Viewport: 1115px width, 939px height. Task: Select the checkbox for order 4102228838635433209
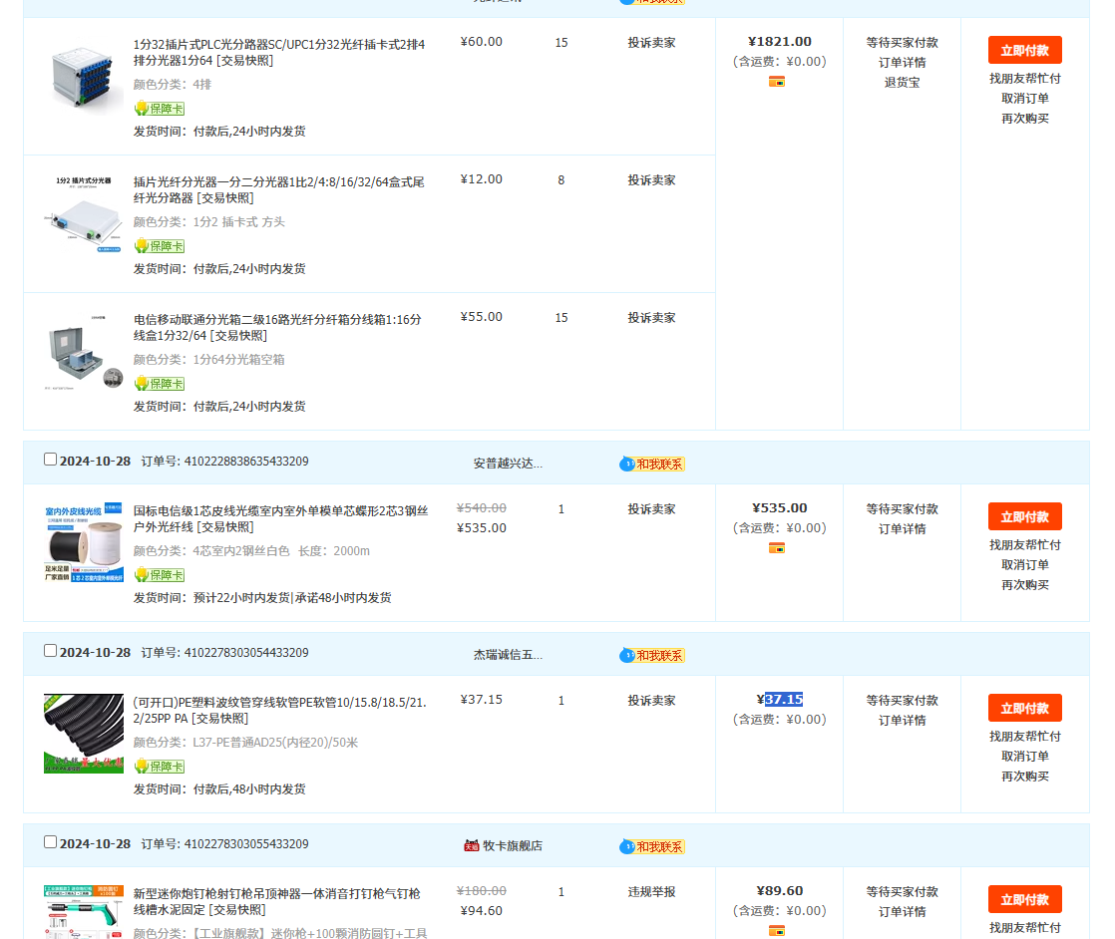(x=51, y=460)
